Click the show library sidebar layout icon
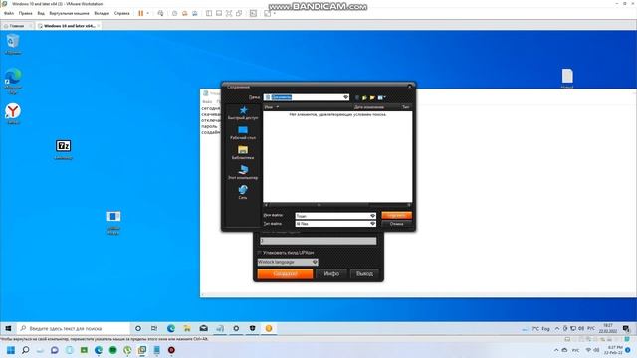Viewport: 637px width, 358px height. [x=209, y=13]
